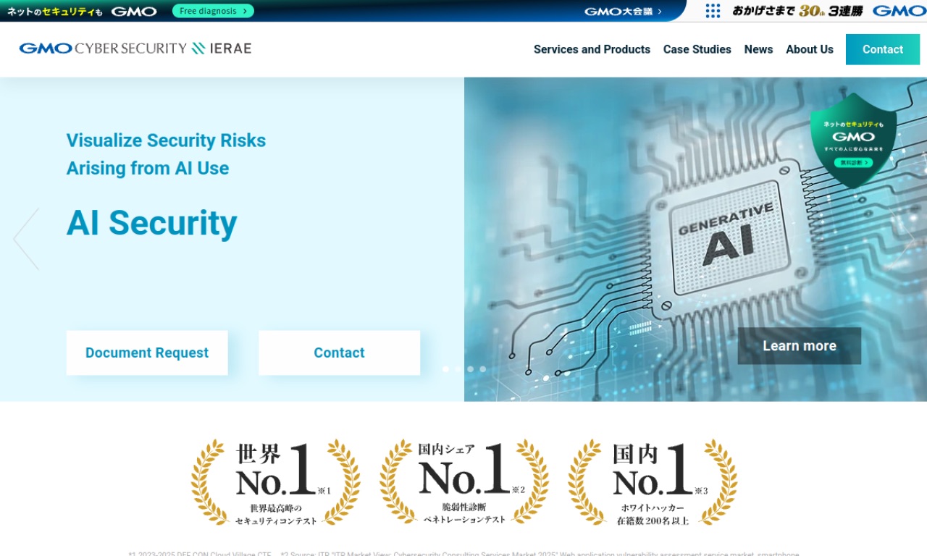The width and height of the screenshot is (927, 556).
Task: Click Learn more on the AI slide
Action: tap(800, 346)
